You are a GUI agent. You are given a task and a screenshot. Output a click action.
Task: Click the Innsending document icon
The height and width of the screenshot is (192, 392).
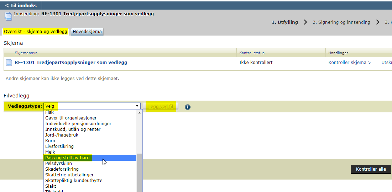(8, 16)
